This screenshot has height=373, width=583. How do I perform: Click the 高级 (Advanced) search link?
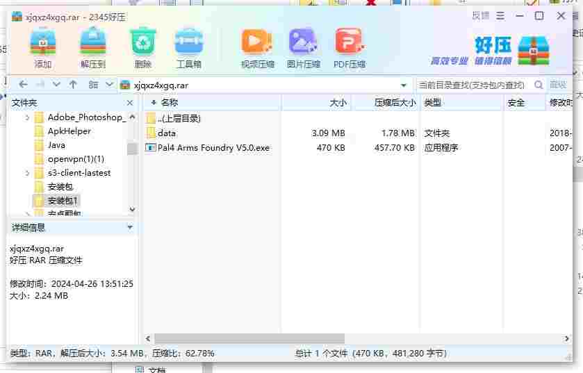(x=558, y=85)
